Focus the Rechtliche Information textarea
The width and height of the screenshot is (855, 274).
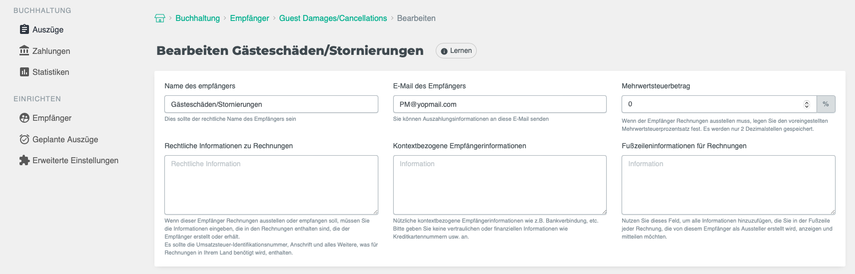271,185
